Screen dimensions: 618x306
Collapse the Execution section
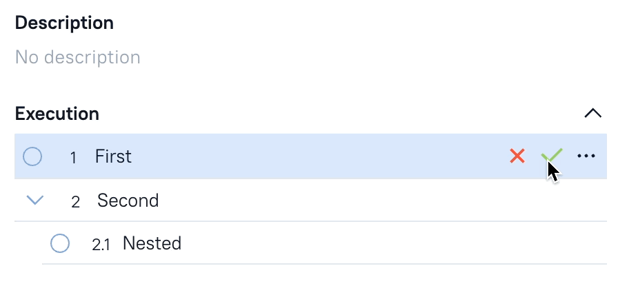(x=592, y=113)
